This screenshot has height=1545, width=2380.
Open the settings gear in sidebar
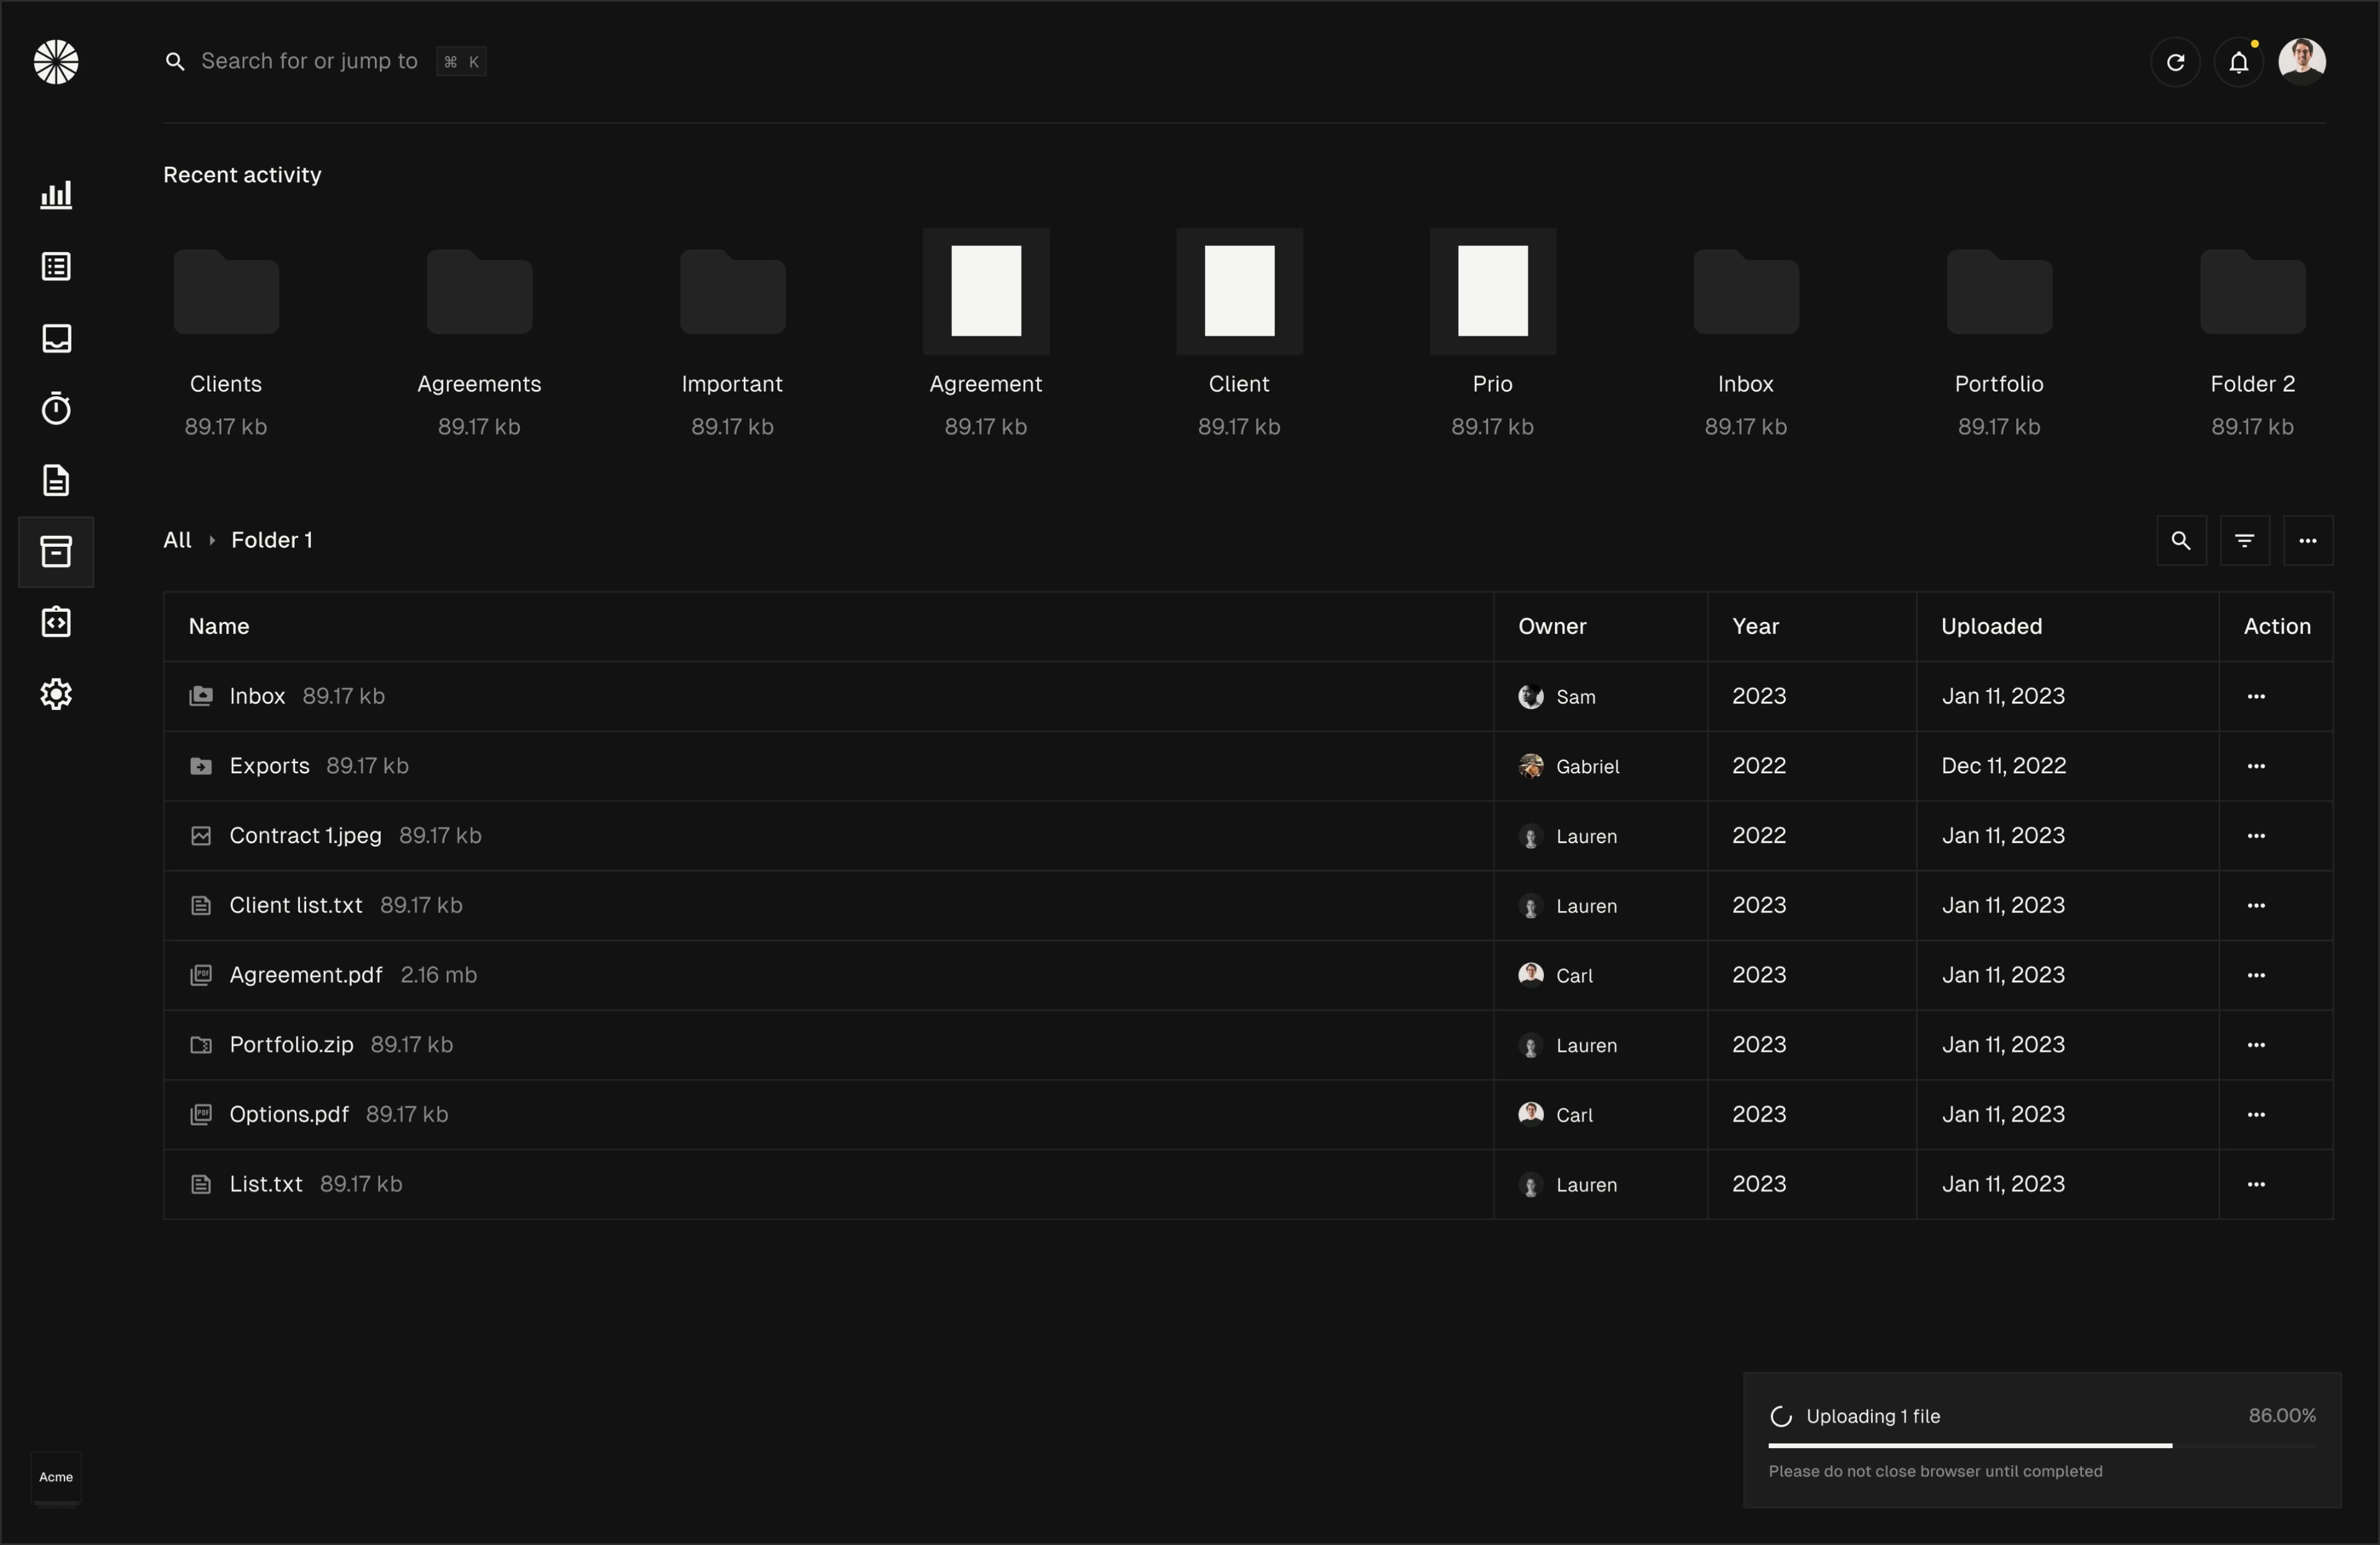coord(56,694)
